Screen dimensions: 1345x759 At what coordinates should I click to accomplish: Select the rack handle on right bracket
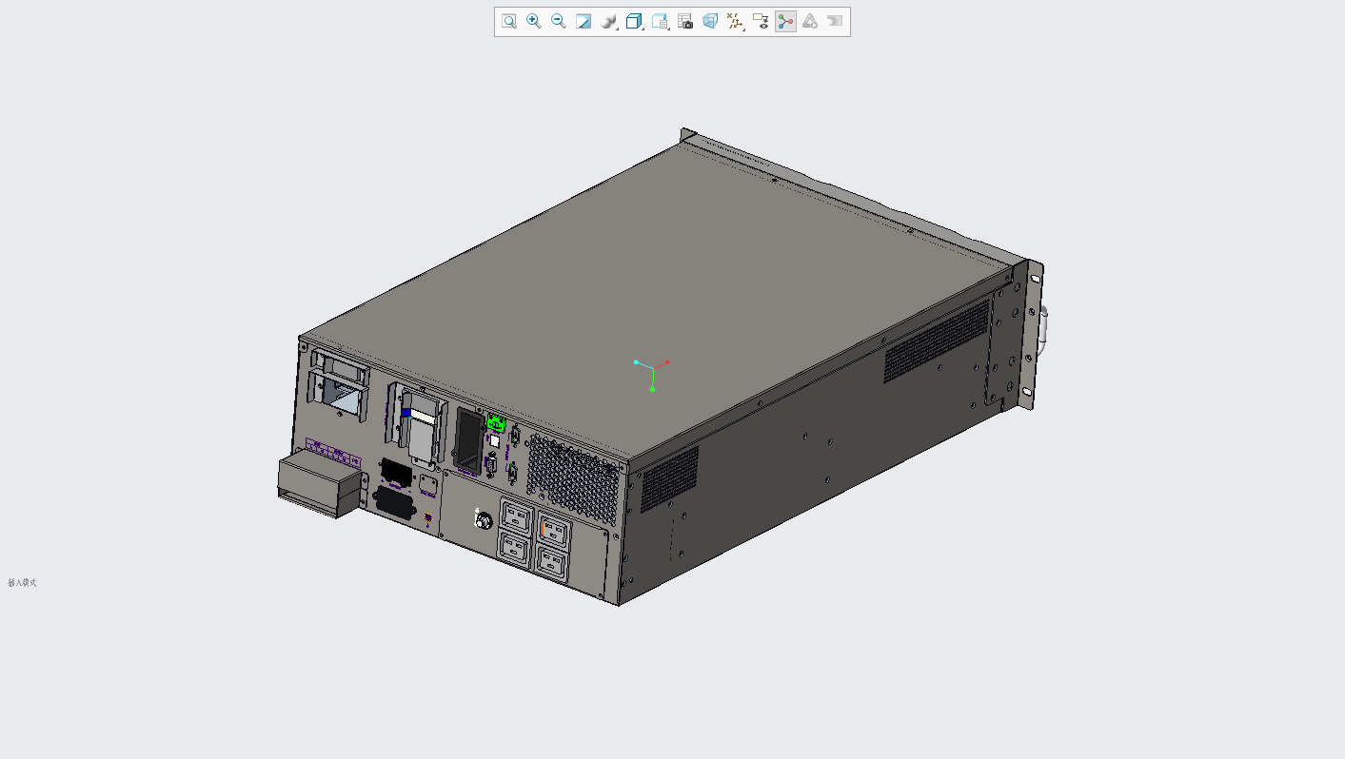coord(1043,329)
